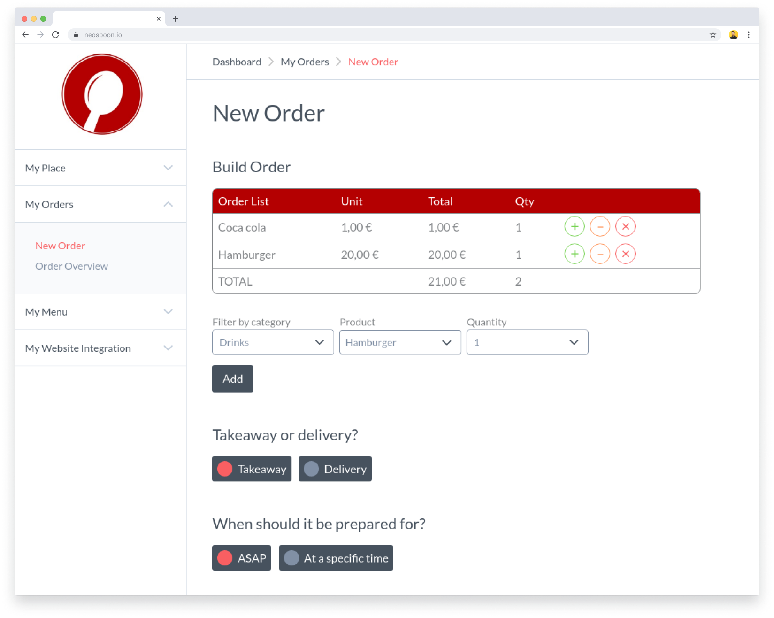Decrease Hamburger quantity with minus icon
This screenshot has width=774, height=618.
599,254
